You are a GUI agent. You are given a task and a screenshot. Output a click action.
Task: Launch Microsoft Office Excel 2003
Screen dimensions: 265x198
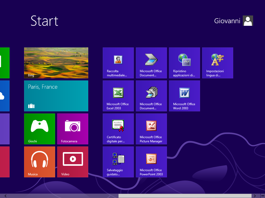tap(118, 96)
